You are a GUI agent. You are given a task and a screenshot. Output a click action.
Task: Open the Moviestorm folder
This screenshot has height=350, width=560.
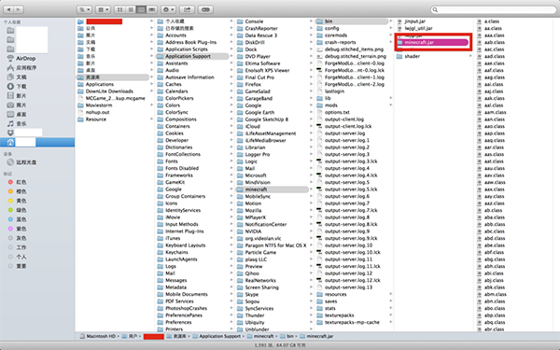[99, 105]
